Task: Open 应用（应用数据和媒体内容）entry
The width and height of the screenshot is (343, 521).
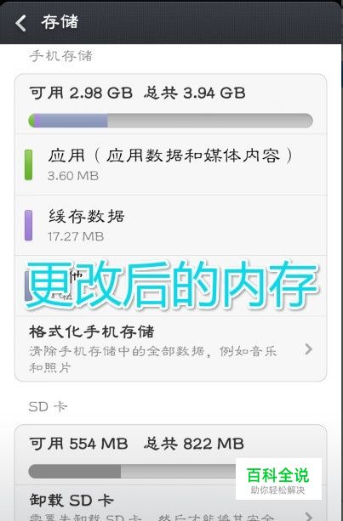Action: click(x=171, y=165)
